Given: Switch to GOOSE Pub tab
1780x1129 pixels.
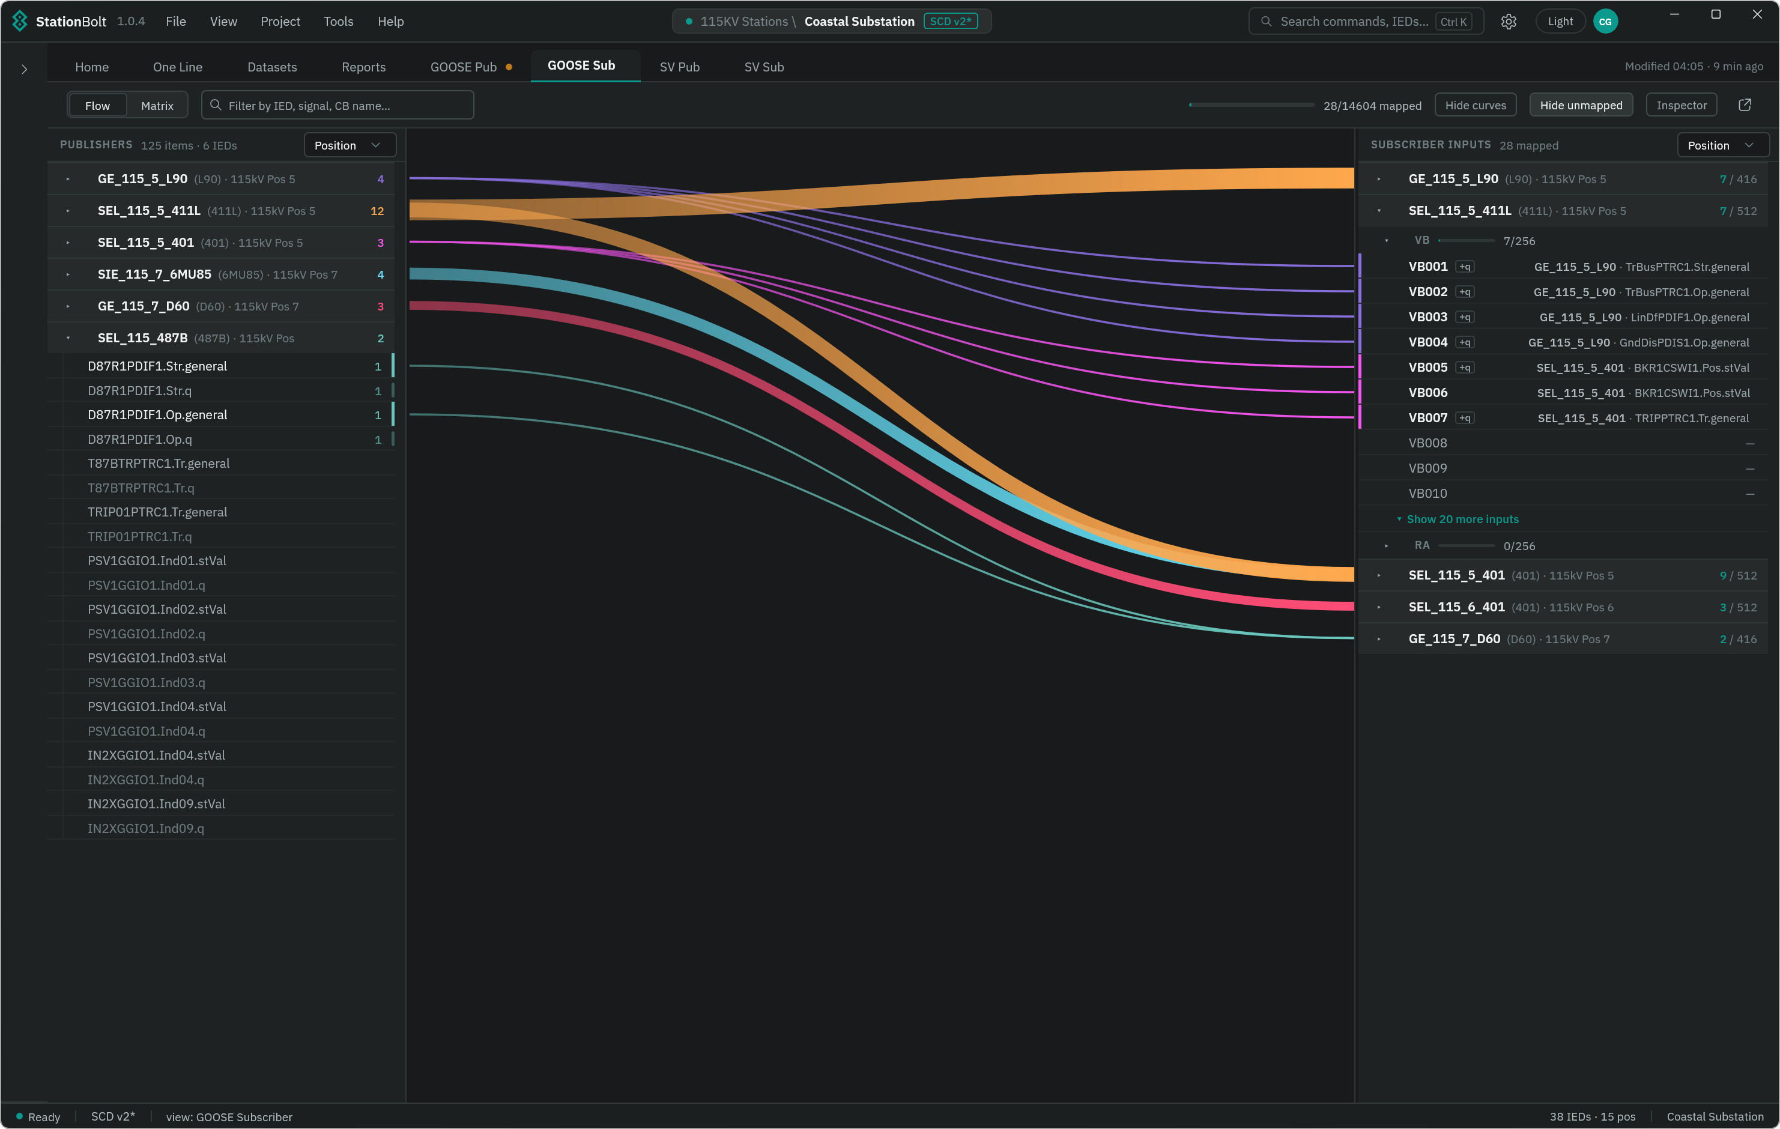Looking at the screenshot, I should [470, 67].
